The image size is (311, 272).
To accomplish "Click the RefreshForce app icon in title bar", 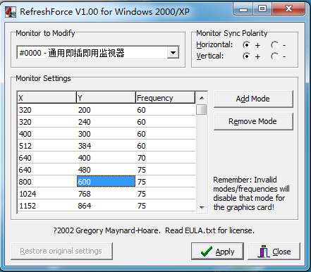I will [x=11, y=12].
